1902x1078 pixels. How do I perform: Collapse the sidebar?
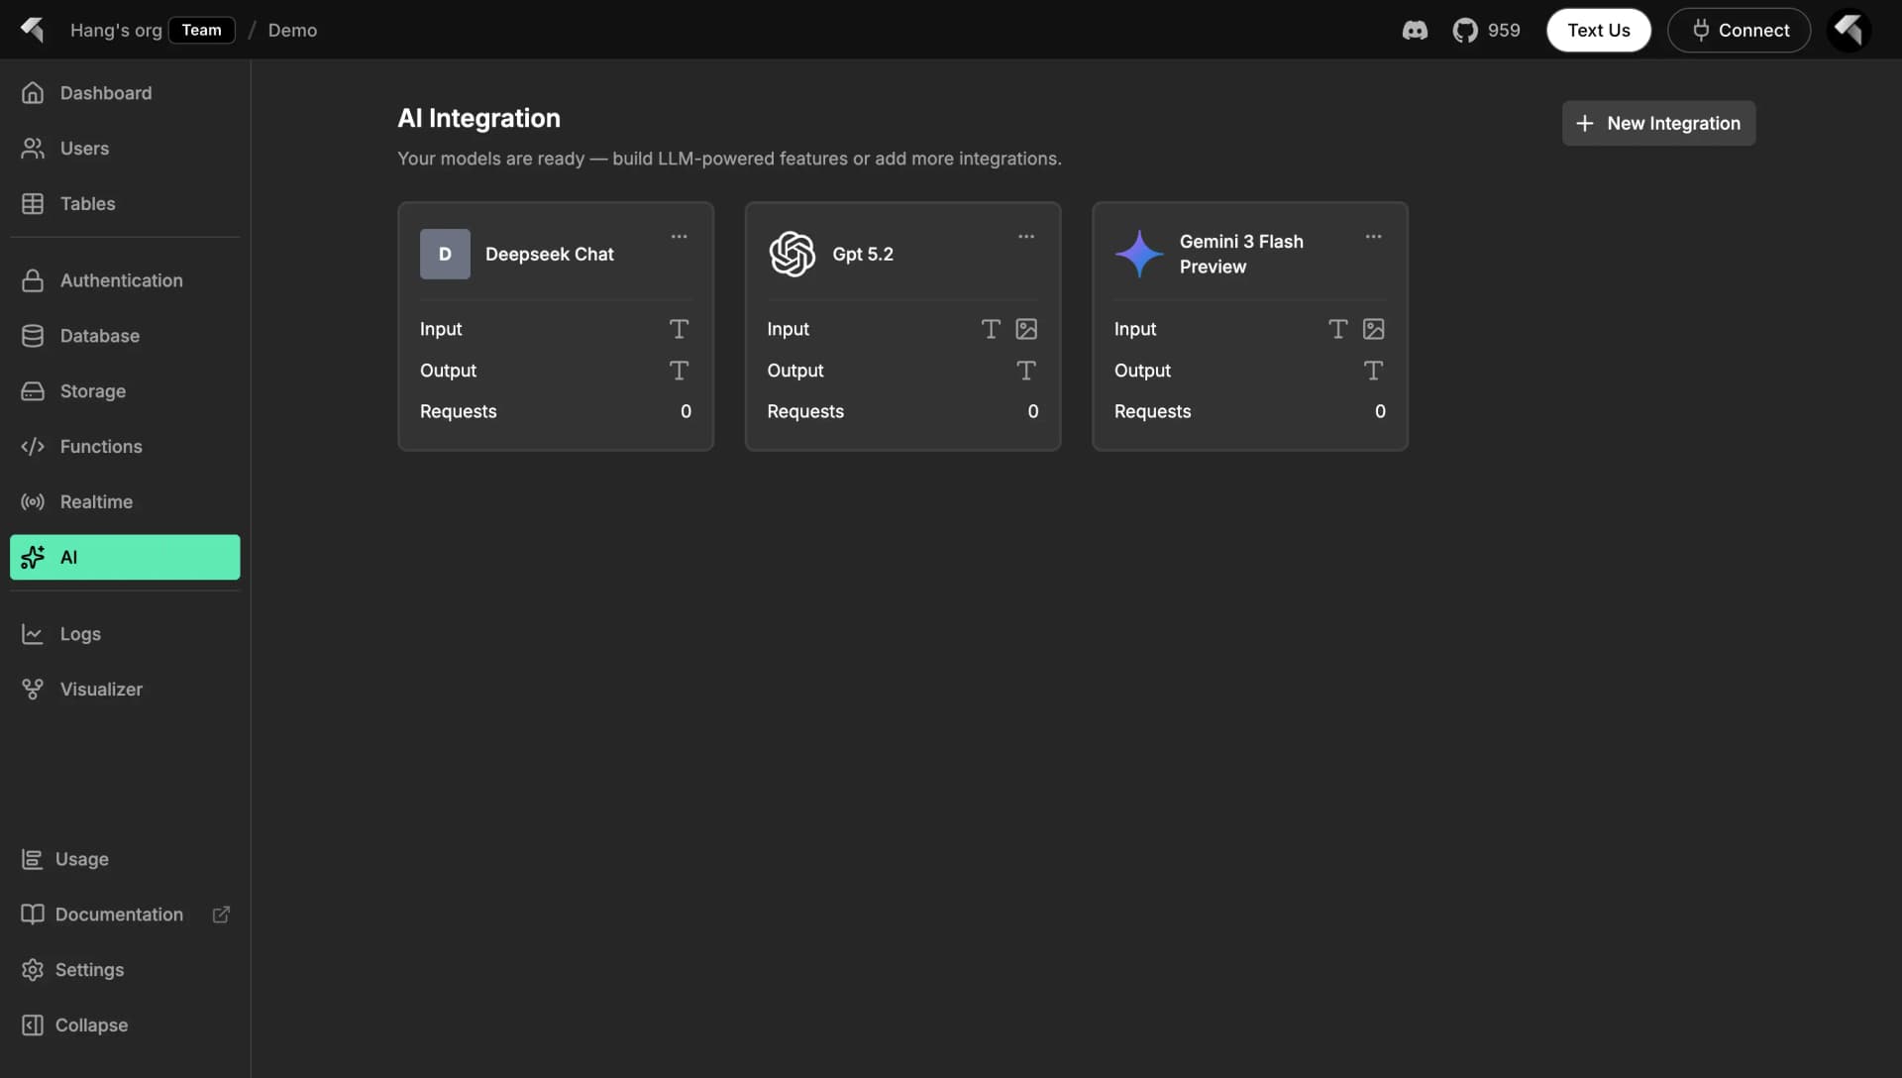91,1024
